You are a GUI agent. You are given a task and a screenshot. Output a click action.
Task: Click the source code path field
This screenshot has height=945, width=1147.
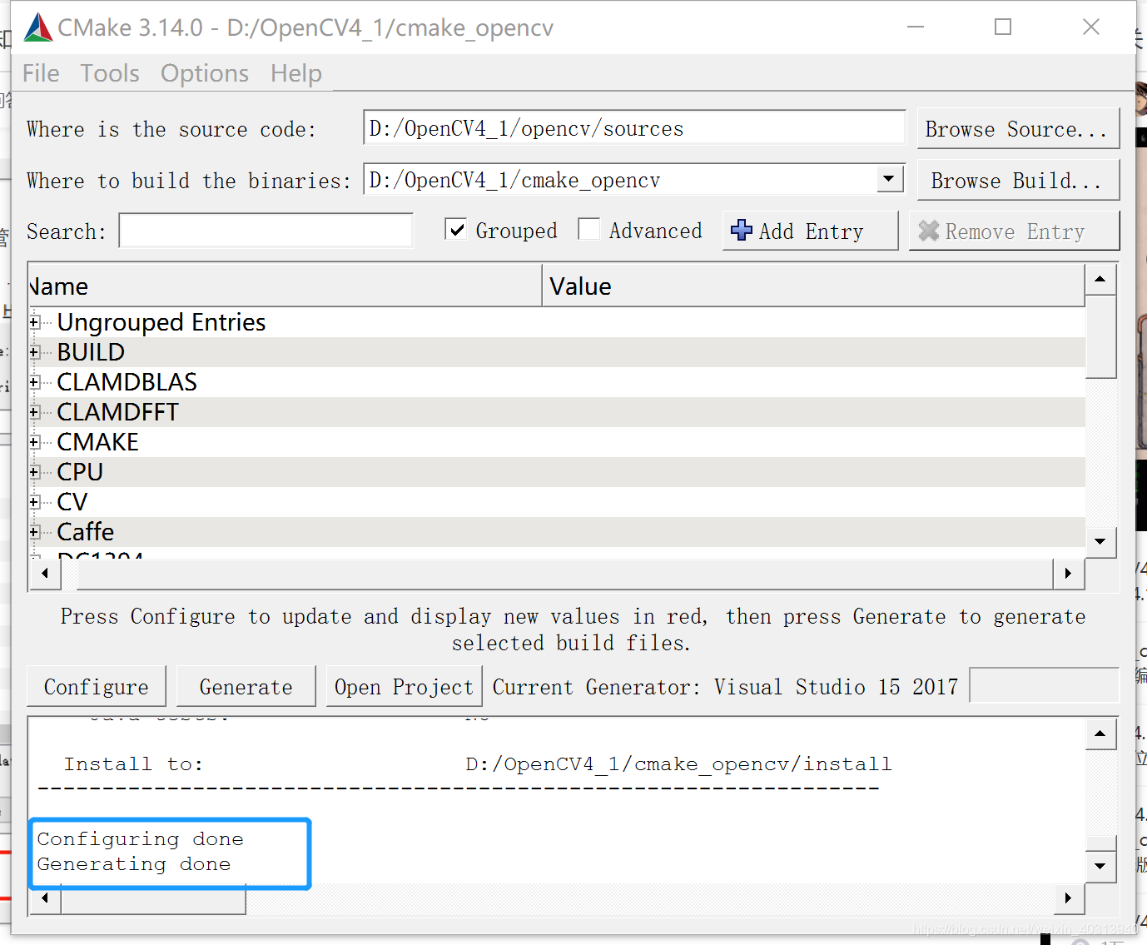(x=634, y=128)
